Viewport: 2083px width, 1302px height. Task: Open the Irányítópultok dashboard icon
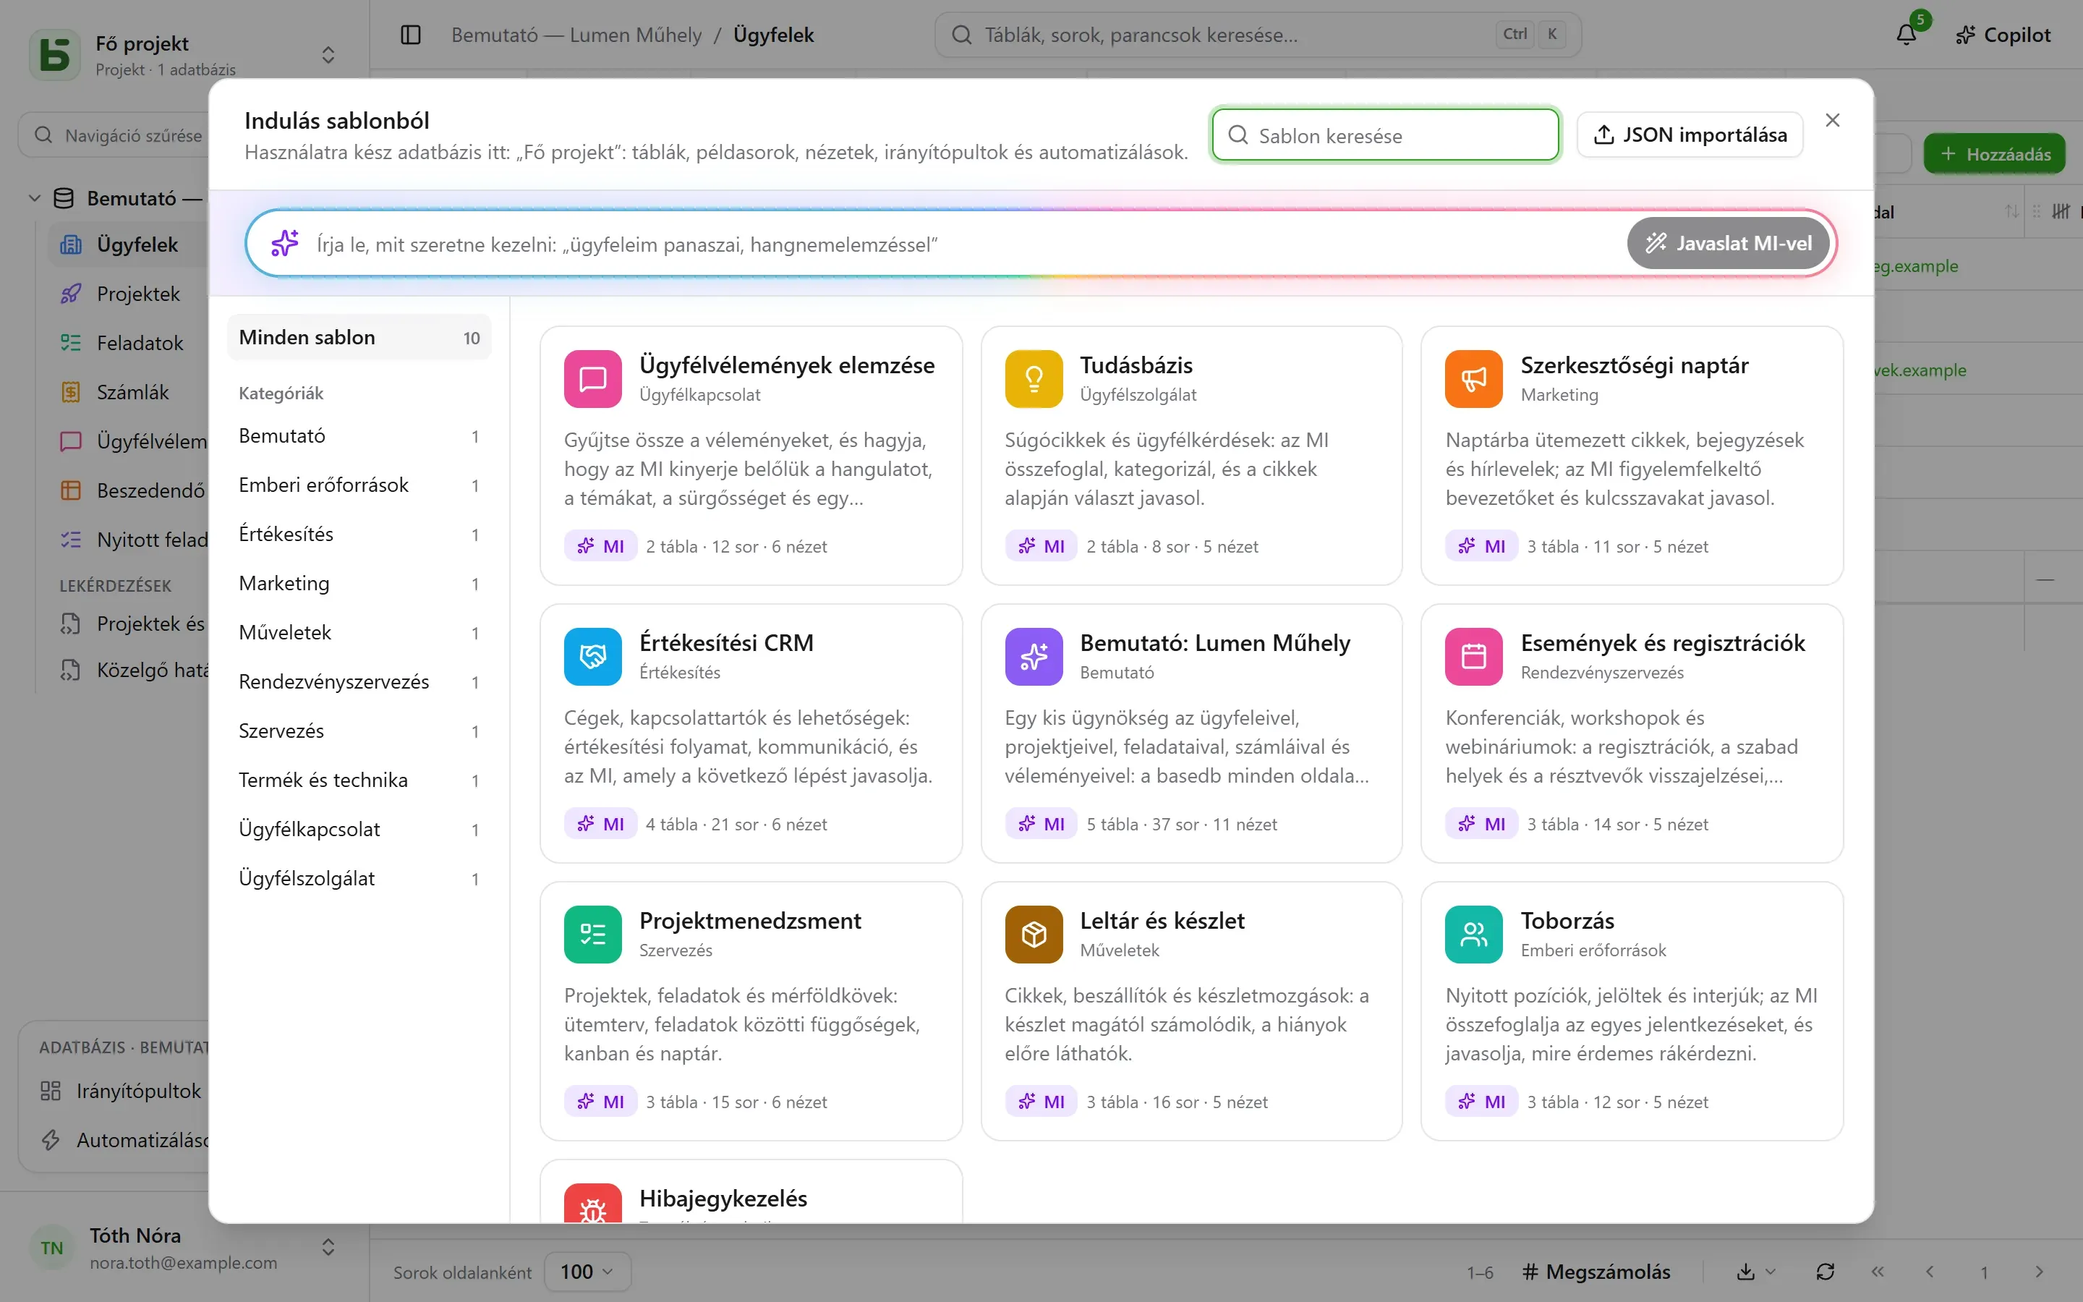[x=51, y=1091]
